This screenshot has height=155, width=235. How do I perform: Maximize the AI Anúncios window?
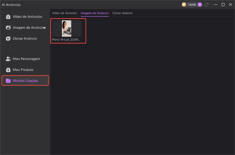[223, 5]
